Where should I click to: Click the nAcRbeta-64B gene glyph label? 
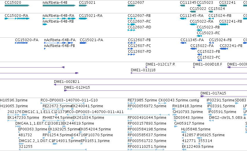pos(55,3)
